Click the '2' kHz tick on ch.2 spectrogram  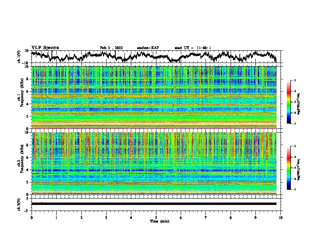tap(28, 182)
